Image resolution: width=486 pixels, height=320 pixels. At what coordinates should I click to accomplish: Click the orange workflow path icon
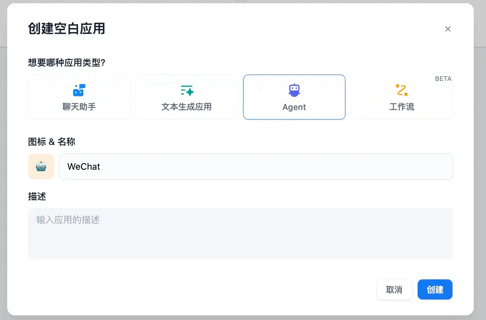(402, 90)
